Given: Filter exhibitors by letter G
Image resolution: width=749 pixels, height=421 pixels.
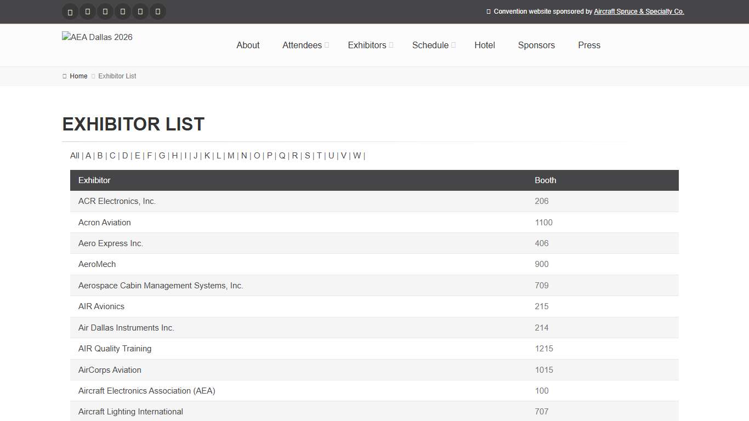Looking at the screenshot, I should (x=162, y=156).
